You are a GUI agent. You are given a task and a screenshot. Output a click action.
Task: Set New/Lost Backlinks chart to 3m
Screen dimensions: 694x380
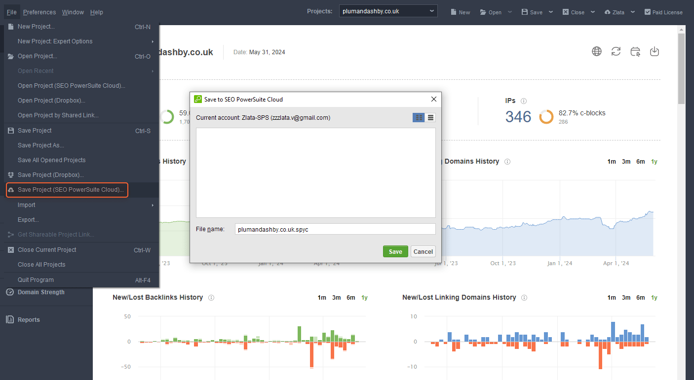coord(336,298)
